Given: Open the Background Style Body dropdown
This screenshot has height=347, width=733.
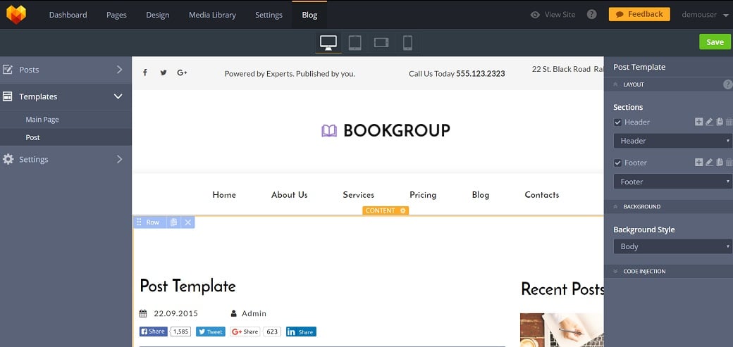Looking at the screenshot, I should [x=672, y=246].
